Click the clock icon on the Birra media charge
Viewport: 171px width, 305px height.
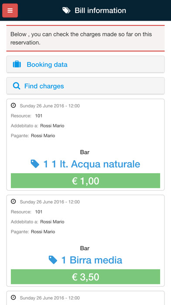[13, 202]
